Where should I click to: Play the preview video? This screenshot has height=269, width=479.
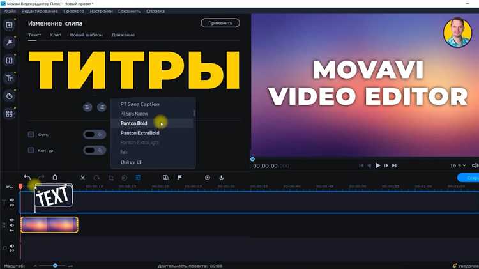[x=378, y=165]
